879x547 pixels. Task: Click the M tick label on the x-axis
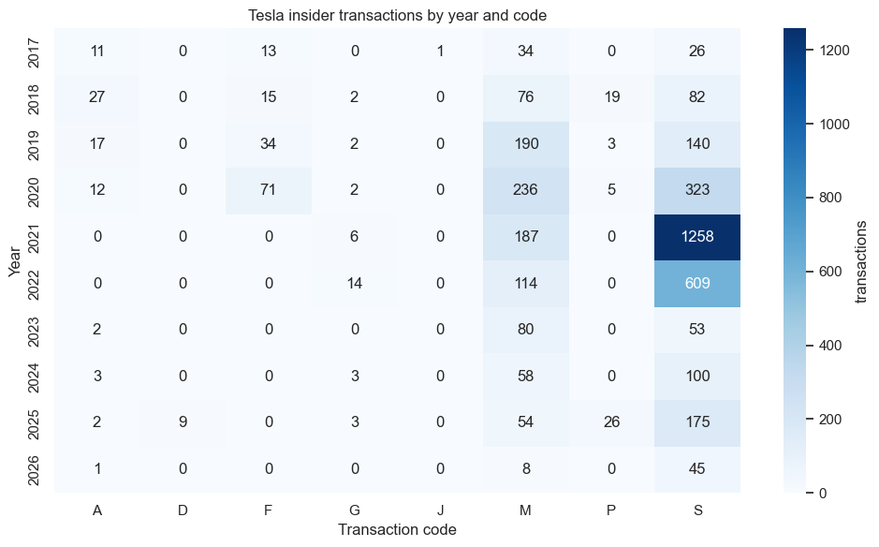[524, 507]
